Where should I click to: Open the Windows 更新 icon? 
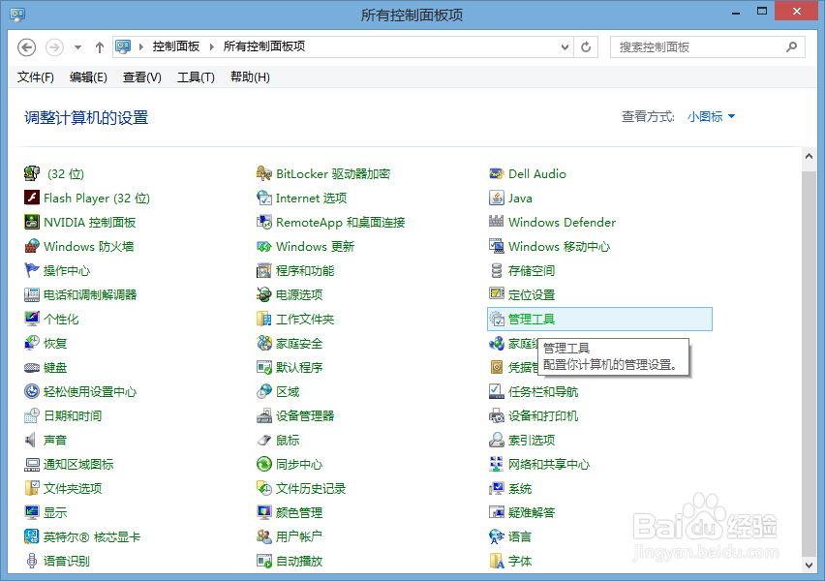click(263, 246)
